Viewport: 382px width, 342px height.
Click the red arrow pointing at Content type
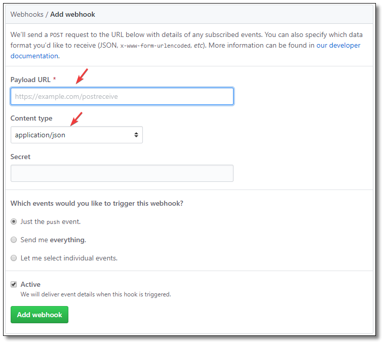click(x=77, y=119)
